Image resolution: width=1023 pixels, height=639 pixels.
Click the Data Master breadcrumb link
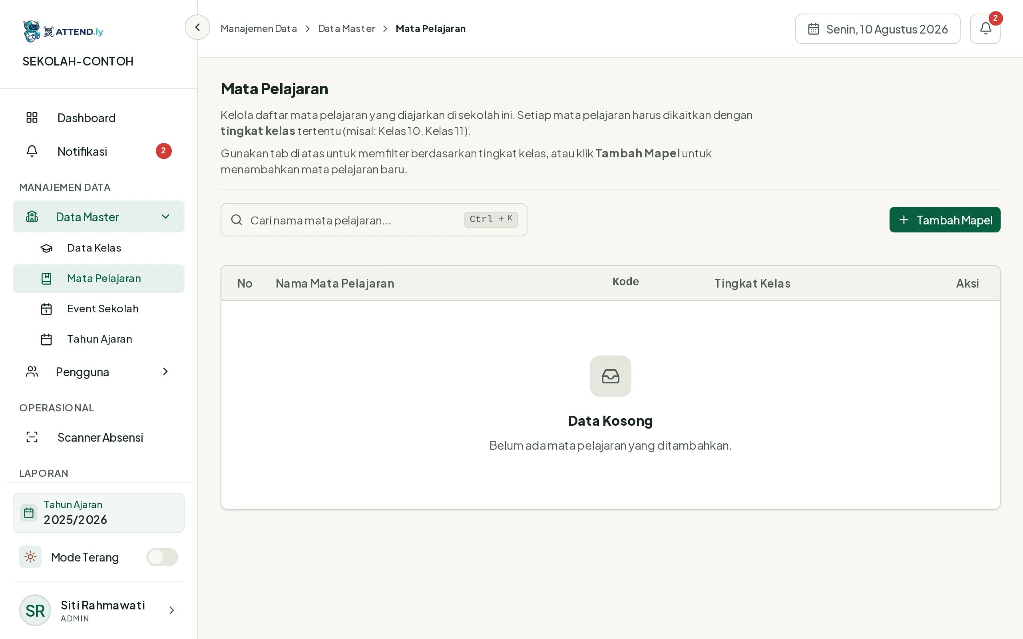click(x=346, y=29)
